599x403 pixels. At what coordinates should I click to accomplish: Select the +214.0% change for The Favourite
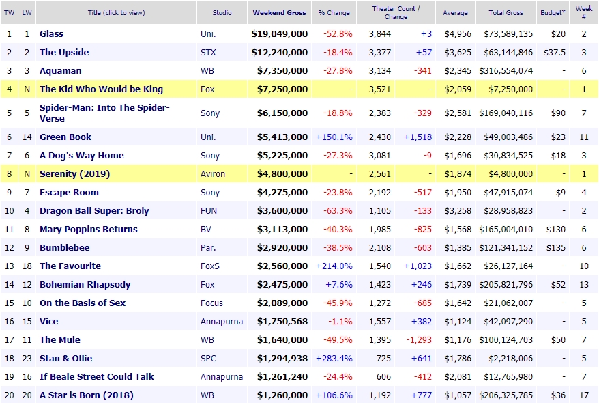point(334,266)
